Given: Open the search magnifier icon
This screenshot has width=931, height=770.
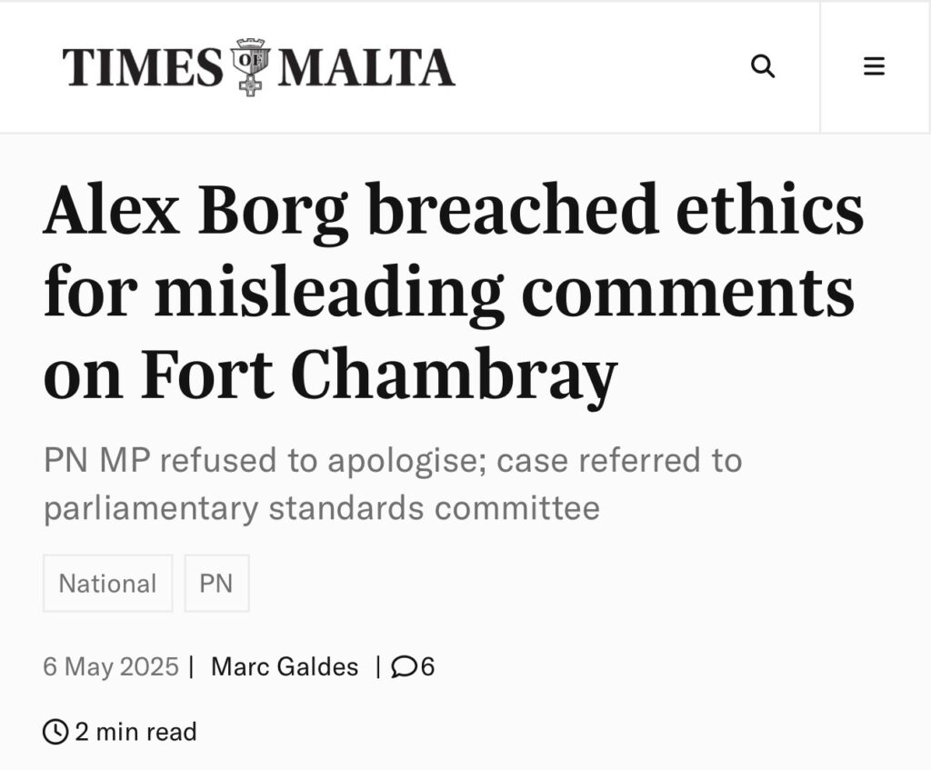Looking at the screenshot, I should point(763,66).
